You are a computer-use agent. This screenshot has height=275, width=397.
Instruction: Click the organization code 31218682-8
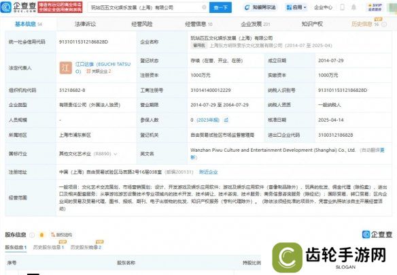pyautogui.click(x=72, y=91)
